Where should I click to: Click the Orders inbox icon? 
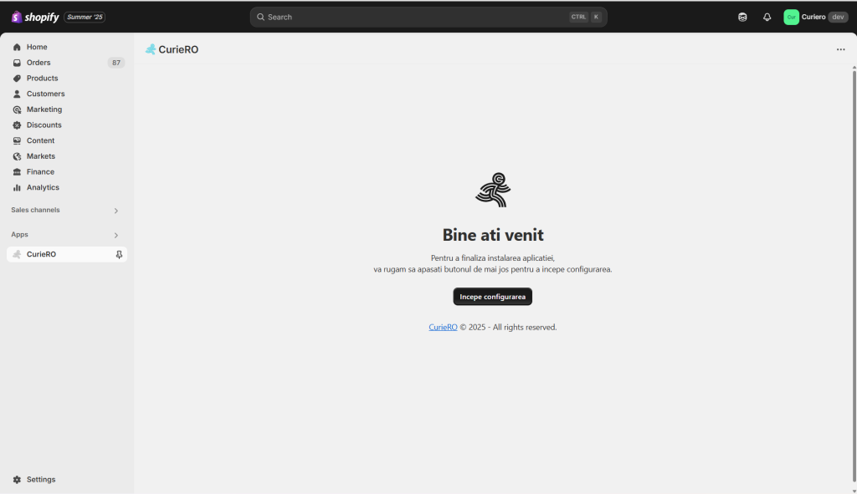pos(17,63)
